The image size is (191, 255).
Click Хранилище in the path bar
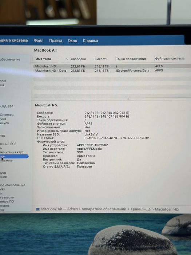140,209
